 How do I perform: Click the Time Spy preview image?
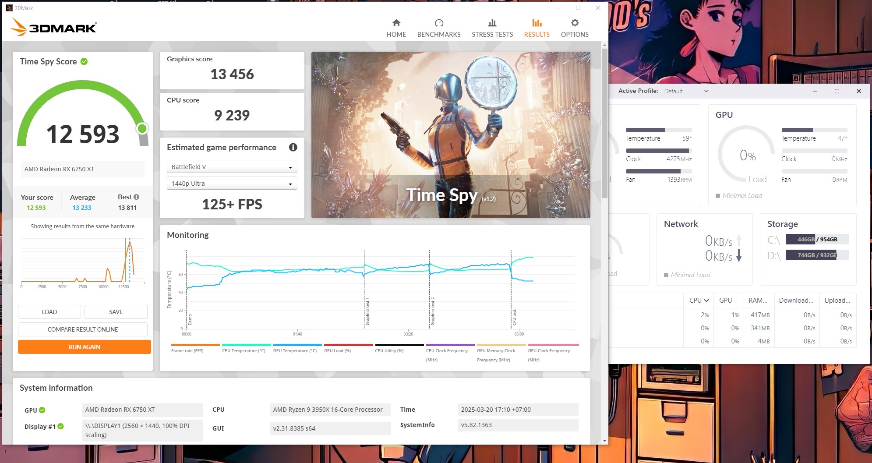tap(450, 135)
